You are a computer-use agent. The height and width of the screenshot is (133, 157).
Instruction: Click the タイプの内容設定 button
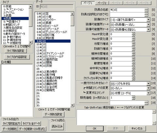pos(17,57)
